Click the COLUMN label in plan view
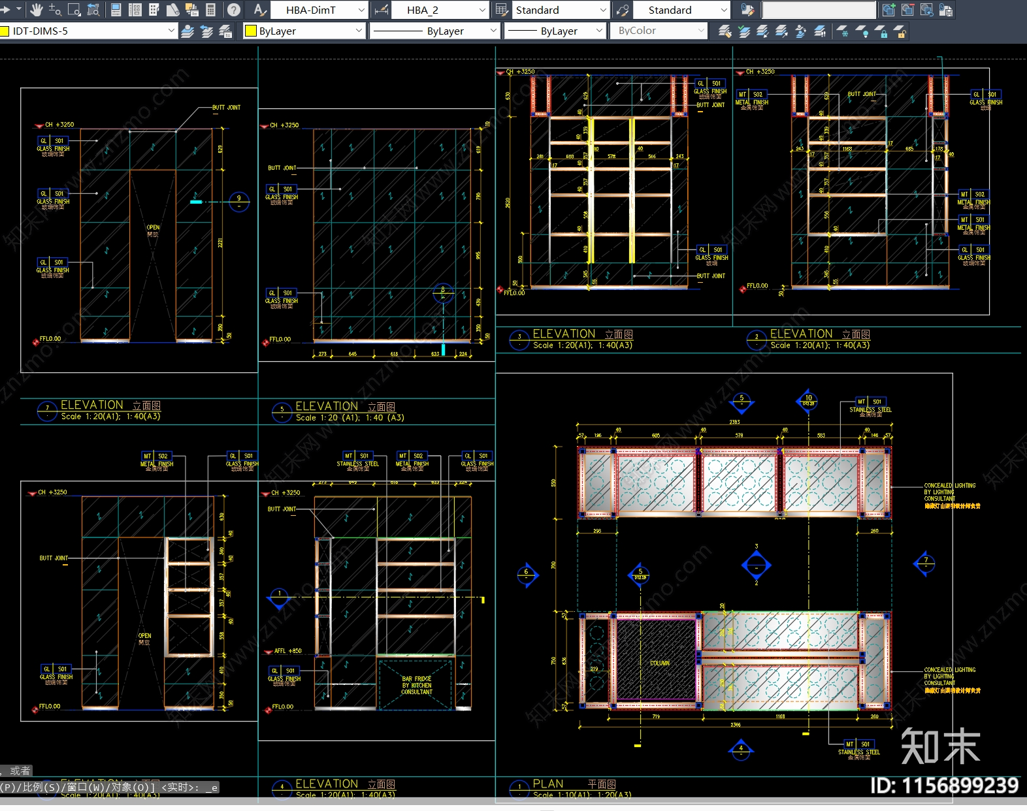The height and width of the screenshot is (811, 1027). (660, 663)
